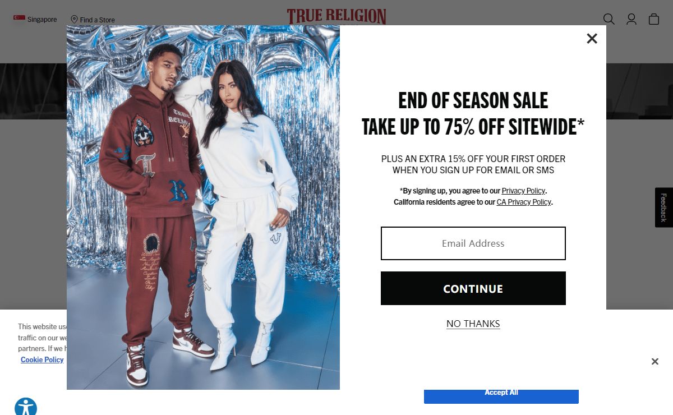The width and height of the screenshot is (673, 415).
Task: Click the store locator pin icon
Action: (x=74, y=20)
